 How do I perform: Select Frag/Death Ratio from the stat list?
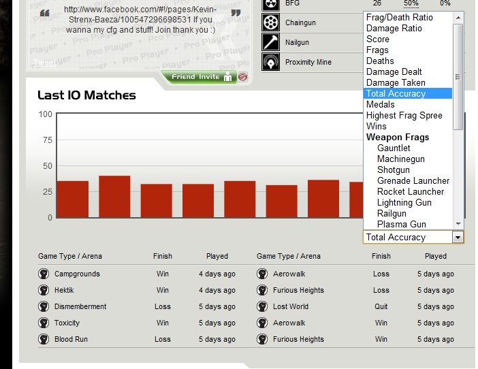pos(399,17)
